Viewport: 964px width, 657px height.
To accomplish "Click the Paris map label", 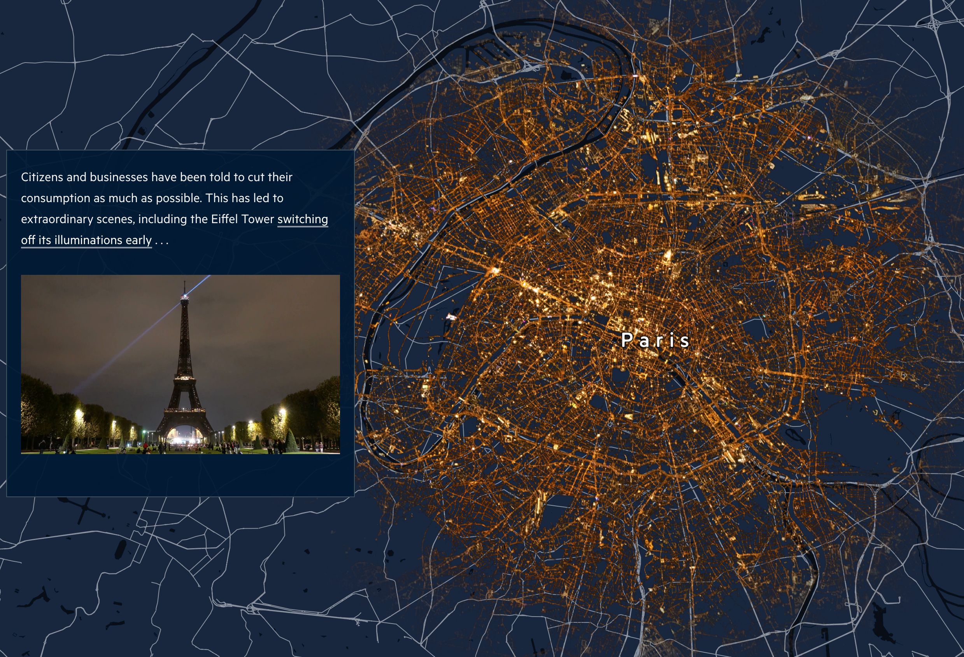I will [655, 340].
